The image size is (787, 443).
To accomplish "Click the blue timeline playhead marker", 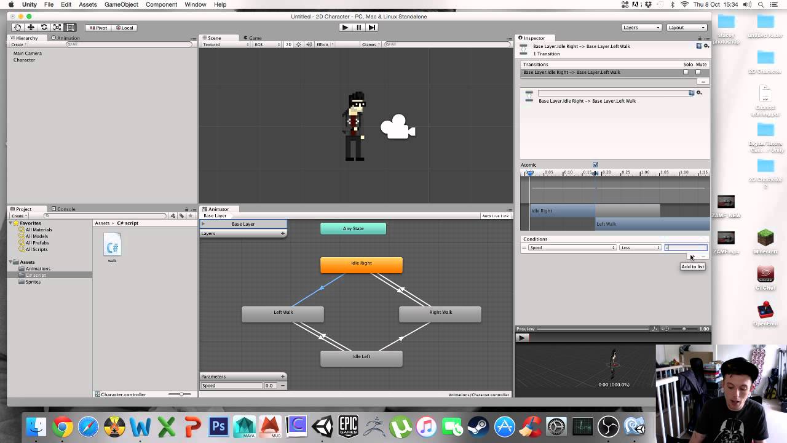I will (x=530, y=174).
